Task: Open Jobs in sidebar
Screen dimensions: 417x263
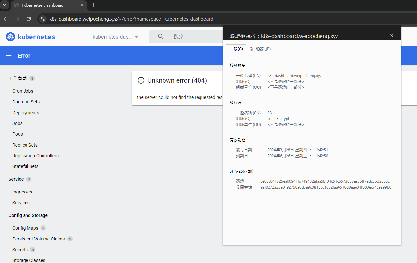Action: 17,123
